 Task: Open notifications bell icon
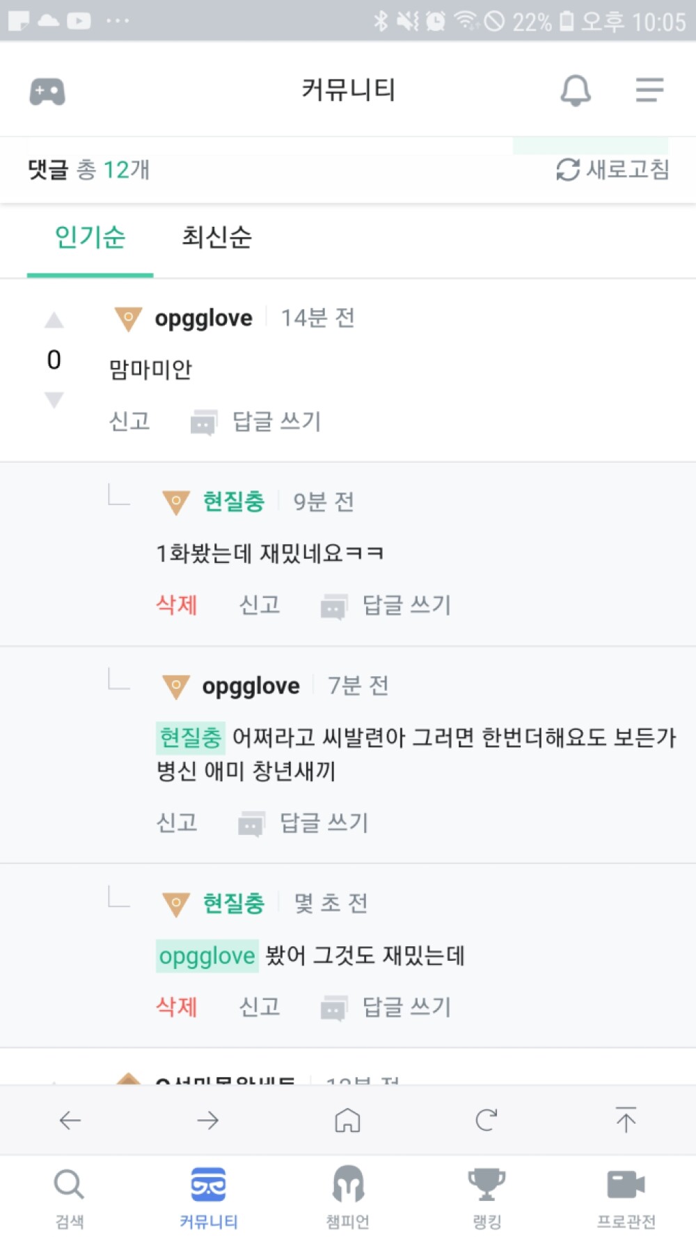tap(576, 90)
